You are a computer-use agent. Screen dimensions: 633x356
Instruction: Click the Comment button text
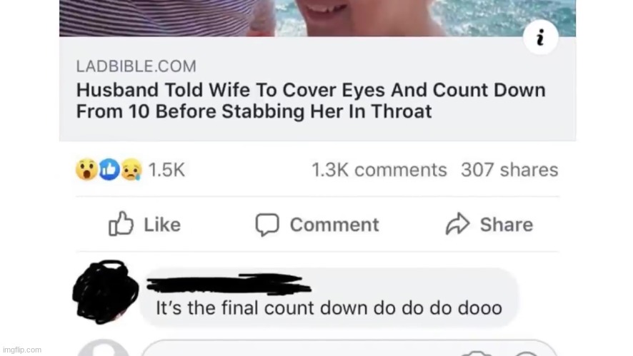334,225
